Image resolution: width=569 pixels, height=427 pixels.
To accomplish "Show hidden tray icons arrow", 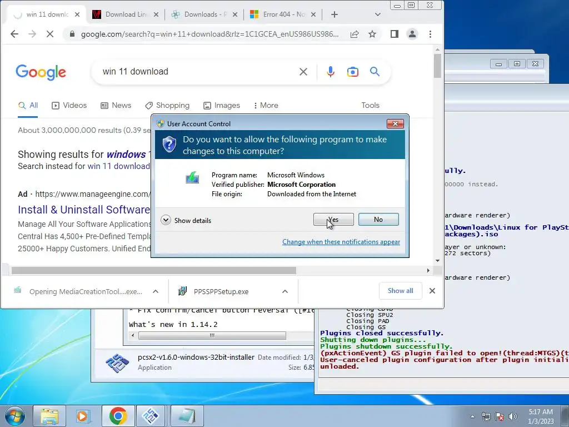I will coord(472,416).
